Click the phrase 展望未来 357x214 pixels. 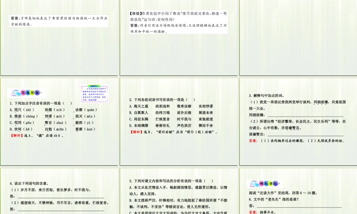pos(206,113)
